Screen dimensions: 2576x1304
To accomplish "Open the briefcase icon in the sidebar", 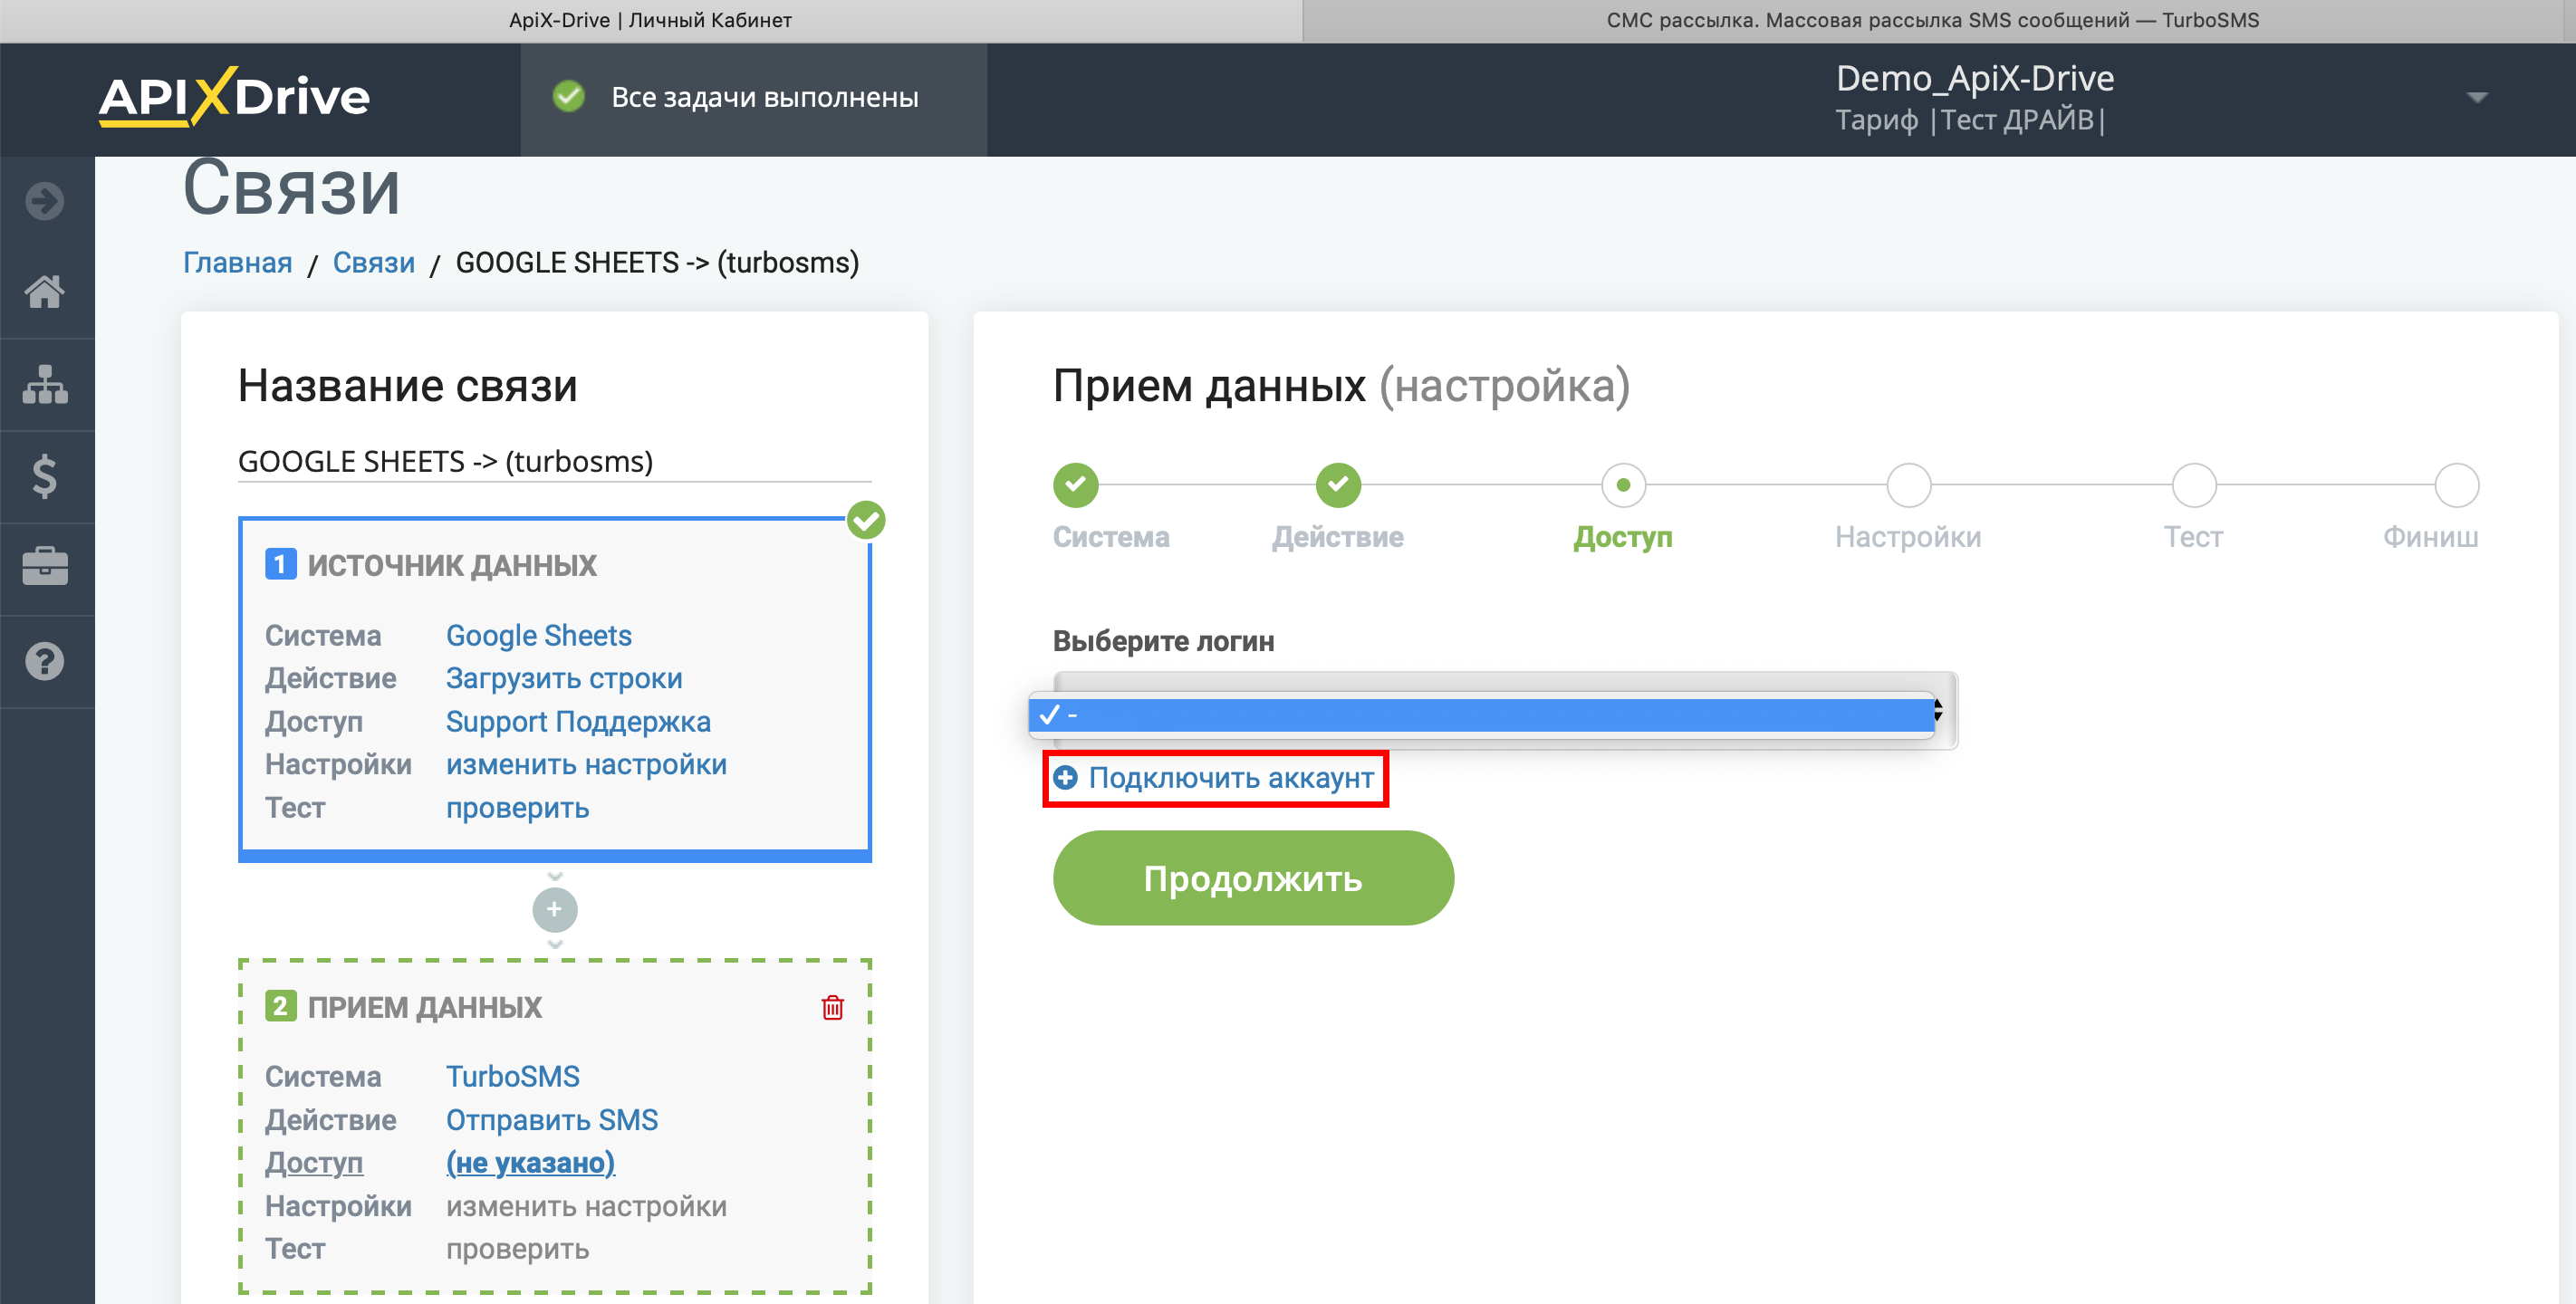I will 45,567.
